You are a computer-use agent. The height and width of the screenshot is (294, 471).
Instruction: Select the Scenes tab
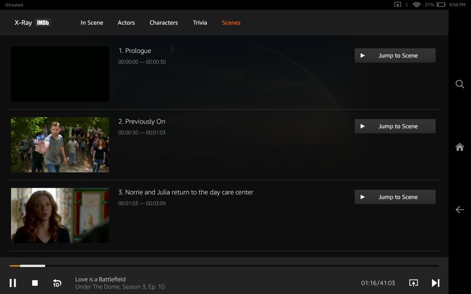coord(231,23)
